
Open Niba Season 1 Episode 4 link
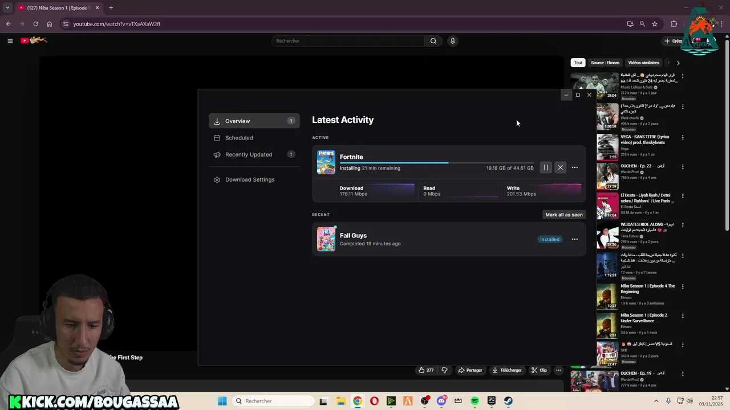point(647,289)
